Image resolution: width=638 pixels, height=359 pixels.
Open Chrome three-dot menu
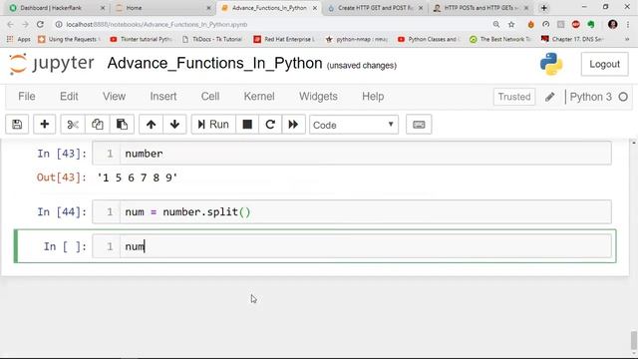[x=628, y=24]
